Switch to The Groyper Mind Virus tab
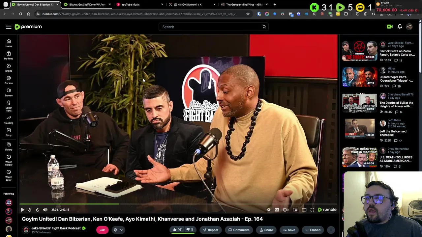The width and height of the screenshot is (422, 237). click(244, 5)
